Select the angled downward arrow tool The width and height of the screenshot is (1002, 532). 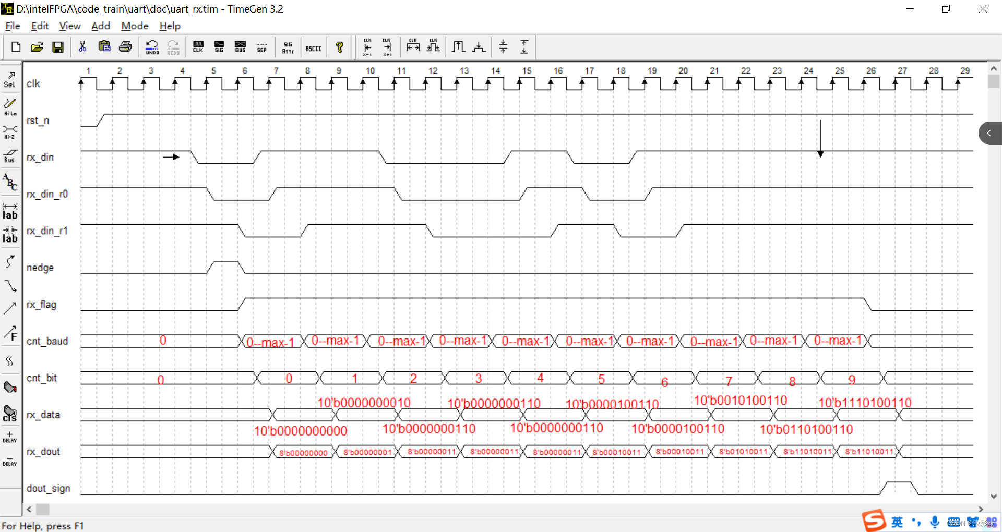[x=10, y=286]
